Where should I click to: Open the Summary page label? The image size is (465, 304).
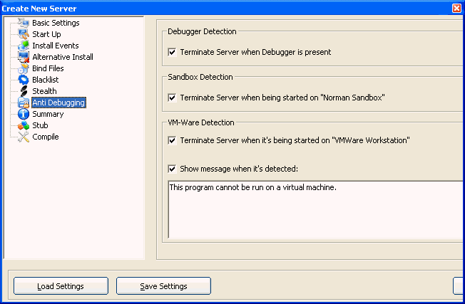tap(48, 114)
